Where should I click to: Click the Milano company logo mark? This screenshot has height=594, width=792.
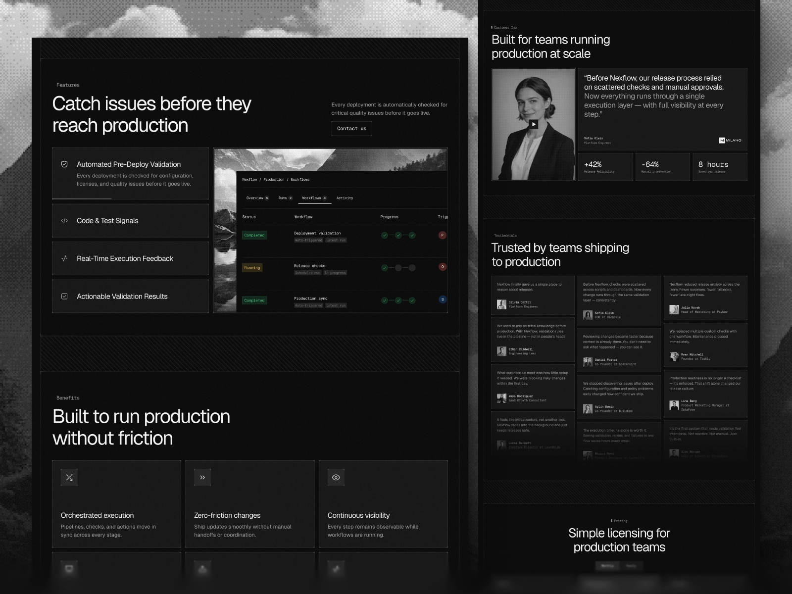tap(723, 140)
